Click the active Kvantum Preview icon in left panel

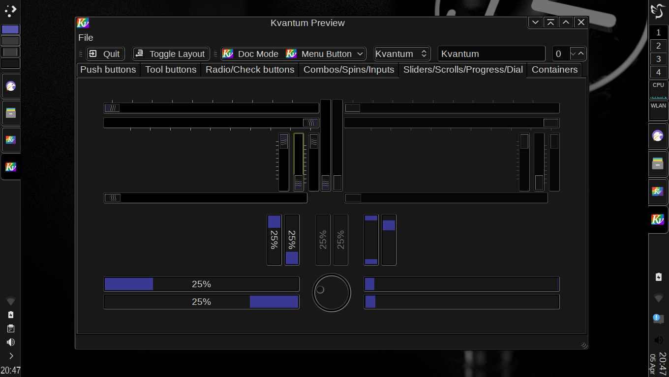11,167
